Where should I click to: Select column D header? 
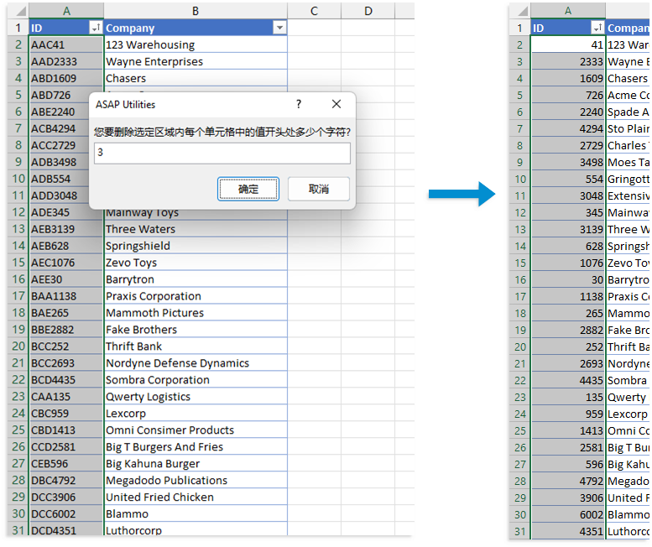click(368, 11)
